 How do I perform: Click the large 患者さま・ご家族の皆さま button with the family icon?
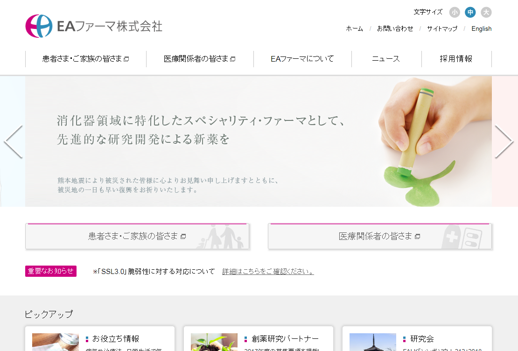pos(137,236)
